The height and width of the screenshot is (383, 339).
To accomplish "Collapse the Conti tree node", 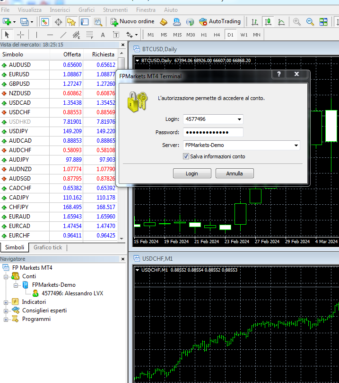I will pos(6,277).
